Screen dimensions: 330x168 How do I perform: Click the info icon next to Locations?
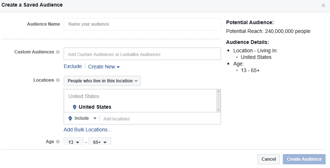pos(58,80)
